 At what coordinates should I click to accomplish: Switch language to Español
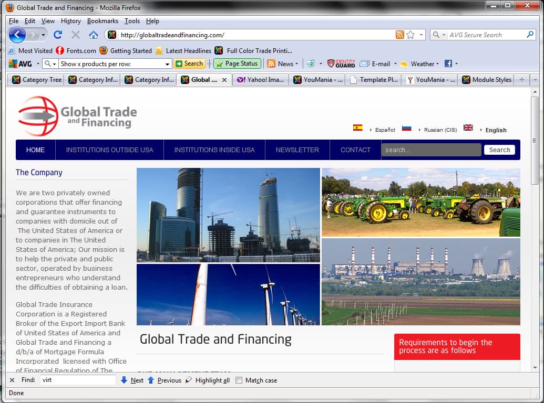click(x=385, y=130)
